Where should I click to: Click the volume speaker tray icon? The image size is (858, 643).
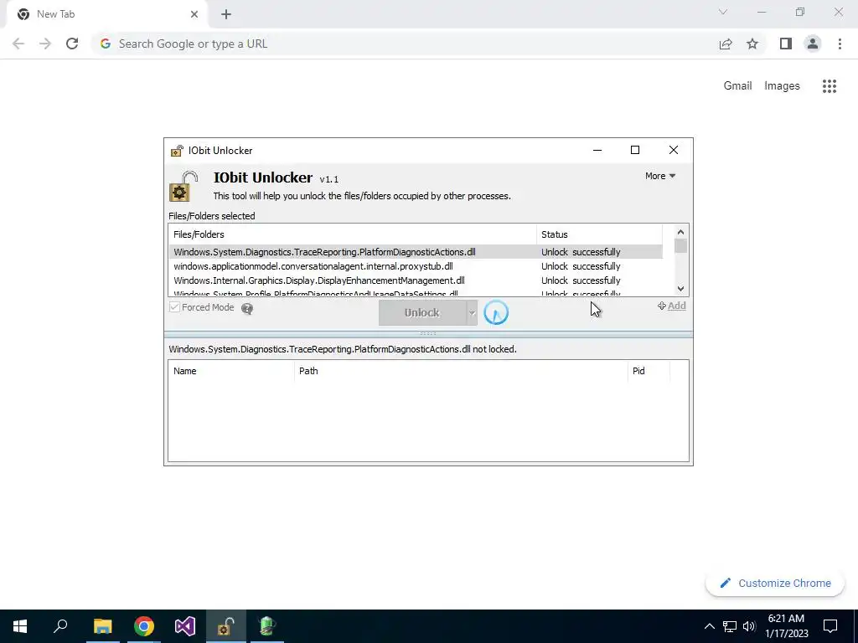(749, 626)
